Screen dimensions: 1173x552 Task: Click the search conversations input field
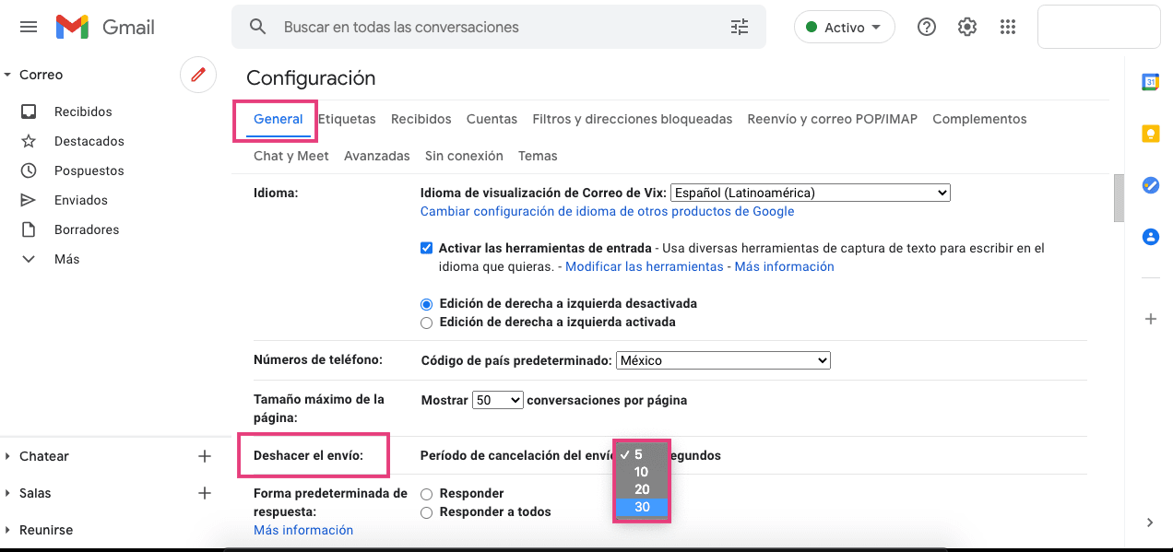click(x=498, y=28)
